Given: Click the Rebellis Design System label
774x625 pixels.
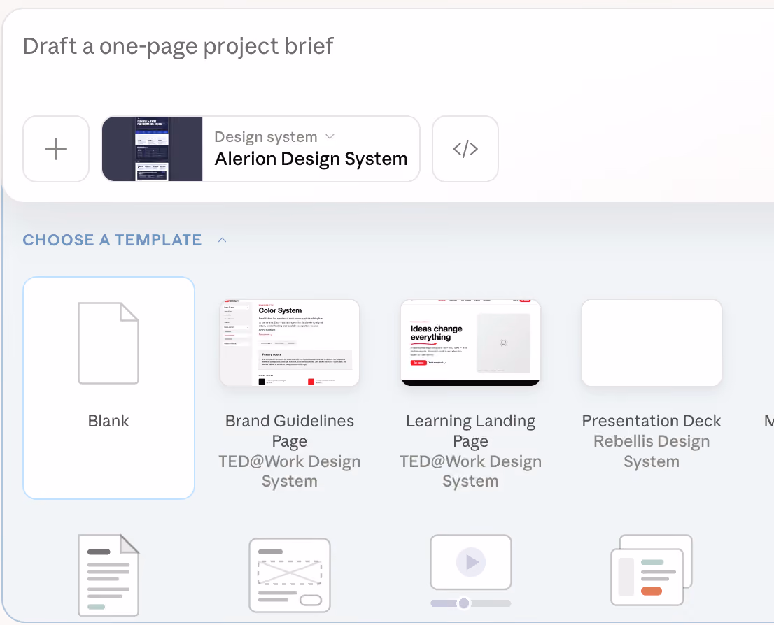Looking at the screenshot, I should point(652,451).
